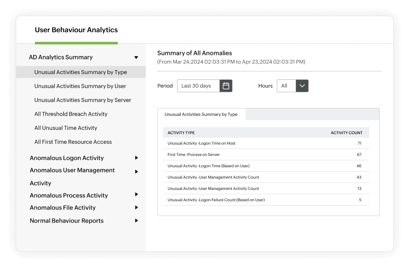Open Unusual Activities Summary by Server
This screenshot has height=267, width=409.
coord(82,100)
